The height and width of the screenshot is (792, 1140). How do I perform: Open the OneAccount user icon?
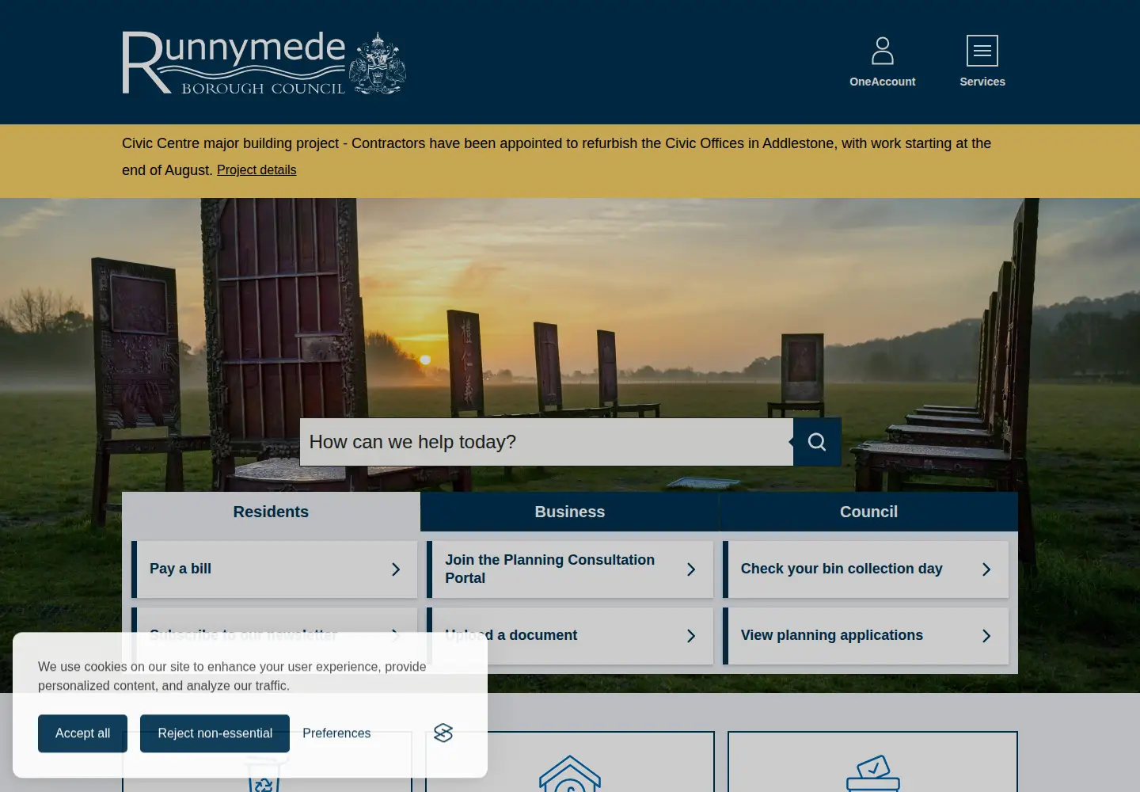tap(882, 51)
